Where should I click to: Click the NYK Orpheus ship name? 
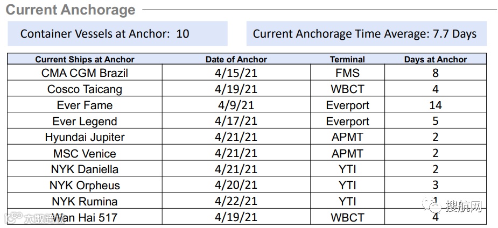click(85, 185)
